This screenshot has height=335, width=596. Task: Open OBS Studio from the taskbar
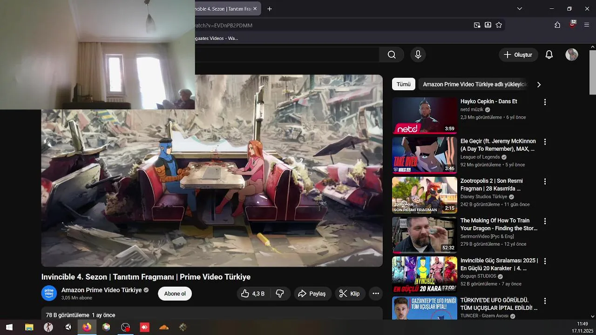click(x=125, y=327)
